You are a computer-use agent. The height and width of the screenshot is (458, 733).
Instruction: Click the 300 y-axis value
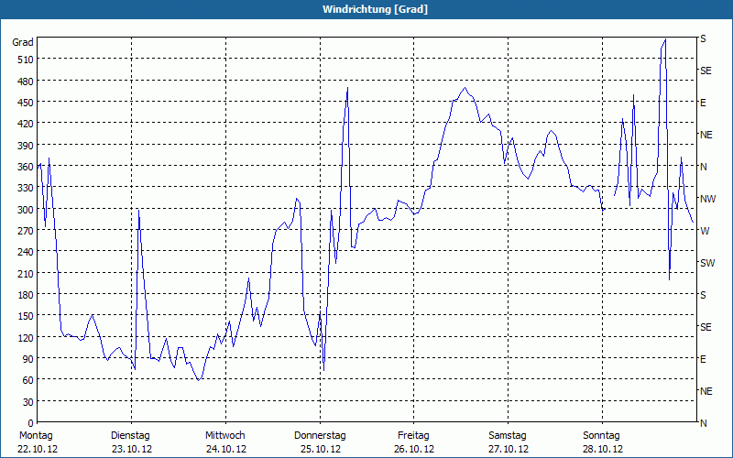[x=26, y=210]
